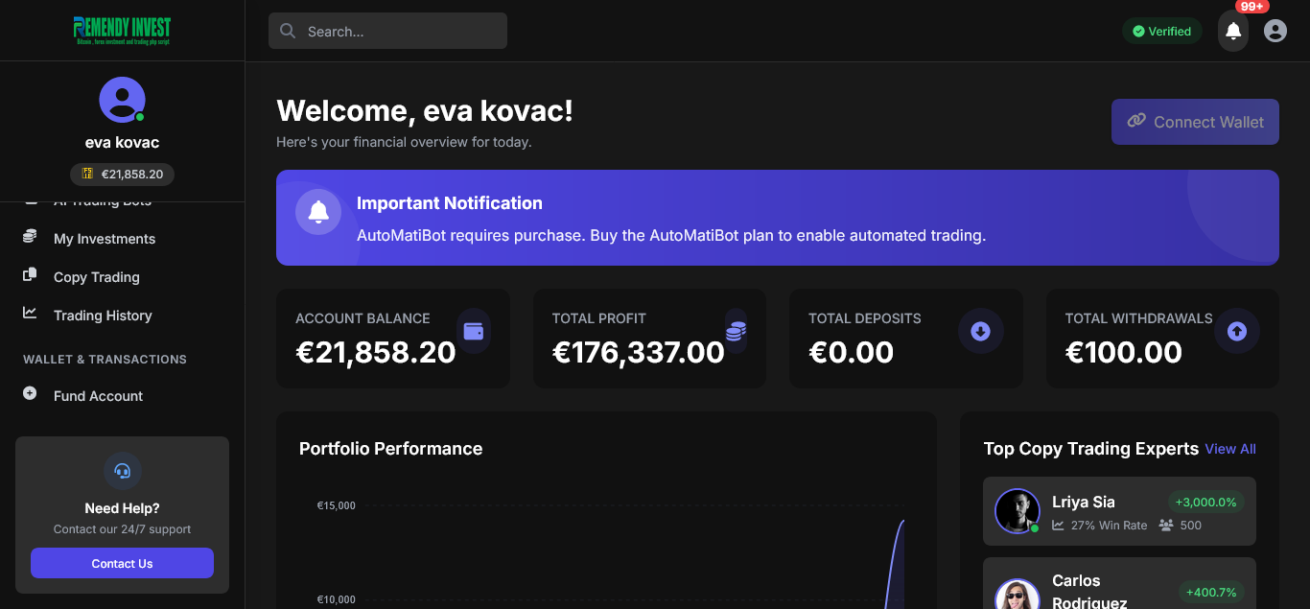Select Lriya Sia expert profile picture

tap(1018, 511)
